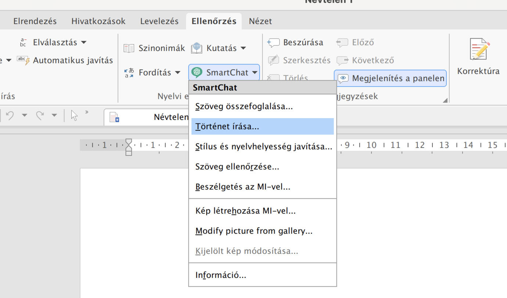Screen dimensions: 507x298
Task: Choose Modify picture from gallery...
Action: click(263, 231)
